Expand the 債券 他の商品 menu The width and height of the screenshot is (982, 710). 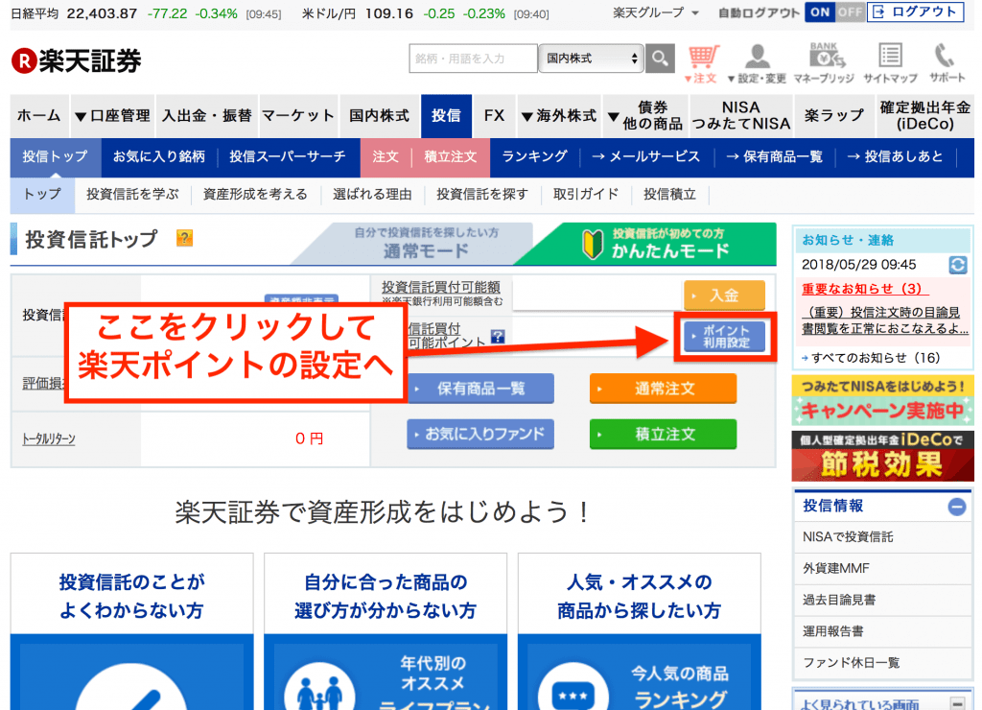coord(645,116)
